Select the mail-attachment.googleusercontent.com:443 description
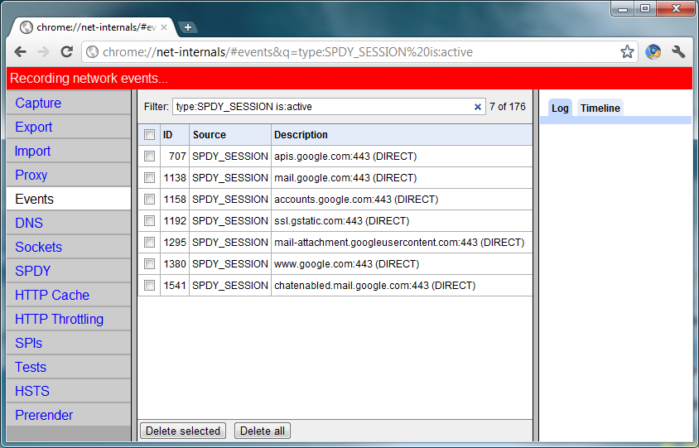 [399, 242]
